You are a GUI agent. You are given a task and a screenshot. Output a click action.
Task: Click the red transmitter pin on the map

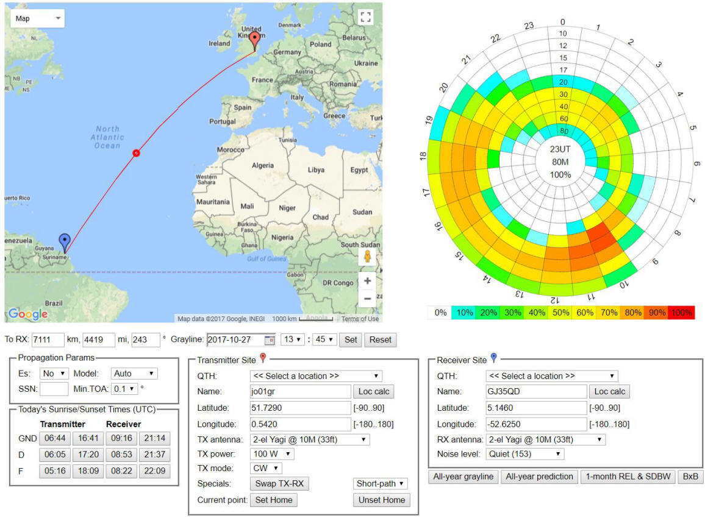[255, 41]
